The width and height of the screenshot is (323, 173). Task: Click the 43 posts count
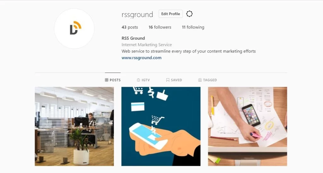(x=130, y=27)
